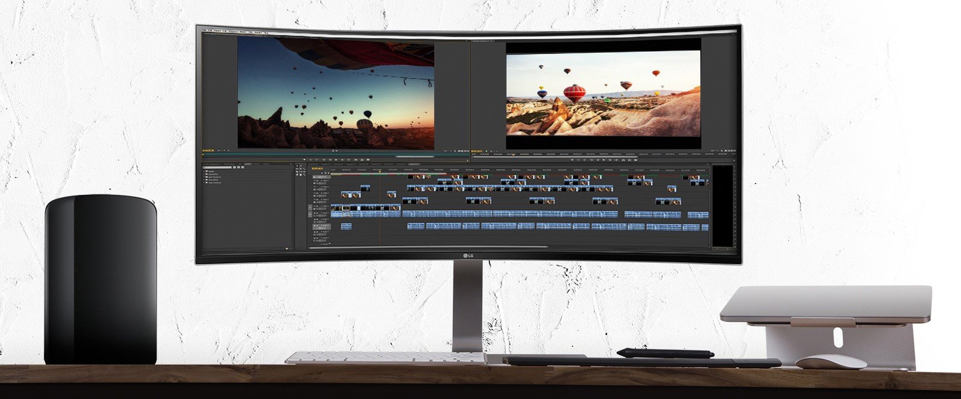Play the clip in the Source monitor
The image size is (961, 399).
click(336, 160)
